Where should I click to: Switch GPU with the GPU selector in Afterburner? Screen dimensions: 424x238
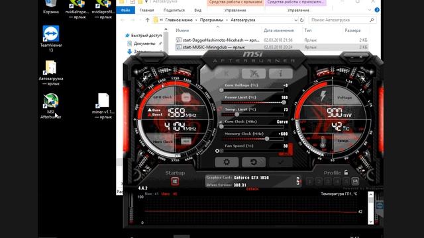pyautogui.click(x=298, y=180)
